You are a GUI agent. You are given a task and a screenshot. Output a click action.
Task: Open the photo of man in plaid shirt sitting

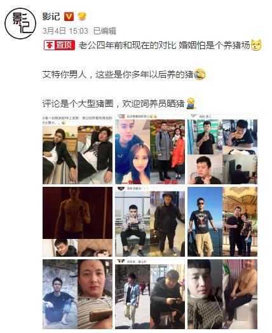pyautogui.click(x=150, y=222)
